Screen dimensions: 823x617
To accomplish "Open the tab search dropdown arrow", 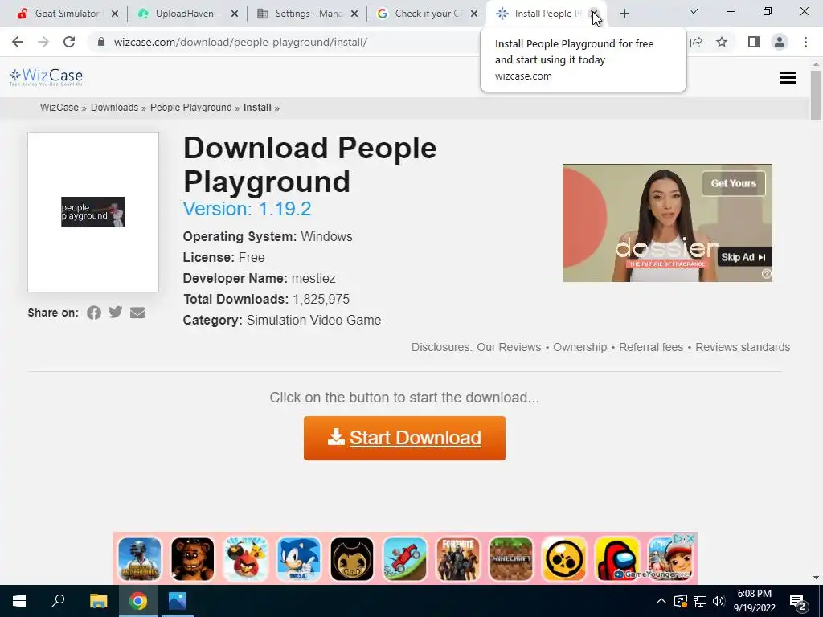I will coord(694,11).
